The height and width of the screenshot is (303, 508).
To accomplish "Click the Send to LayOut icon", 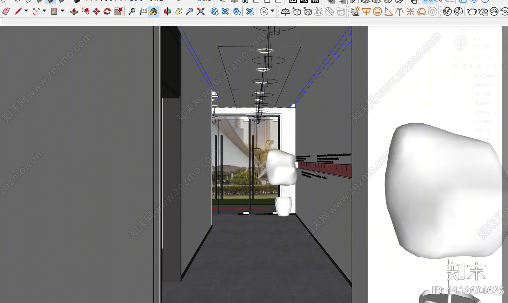I will pyautogui.click(x=237, y=12).
